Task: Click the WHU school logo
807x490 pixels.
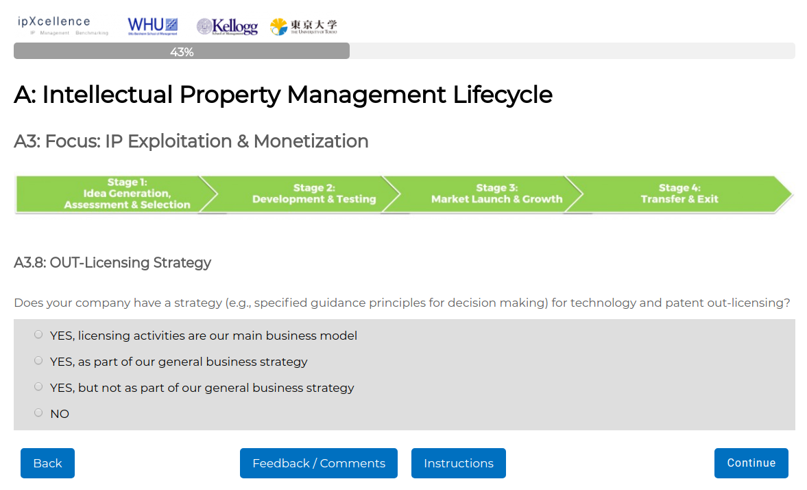Action: (152, 26)
